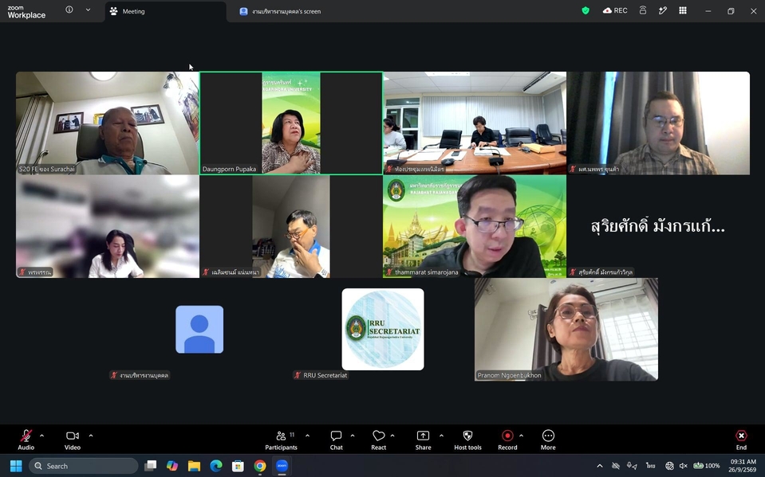Click the green encryption shield icon
The width and height of the screenshot is (765, 477).
[586, 10]
